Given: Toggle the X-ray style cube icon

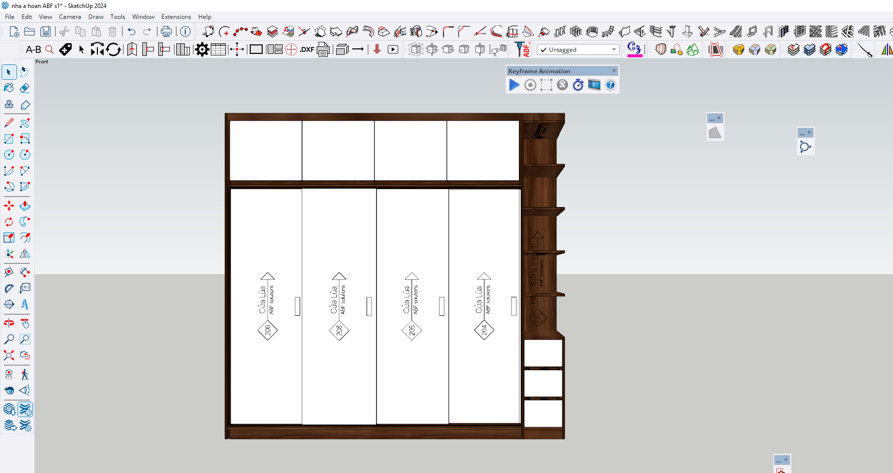Looking at the screenshot, I should point(416,49).
